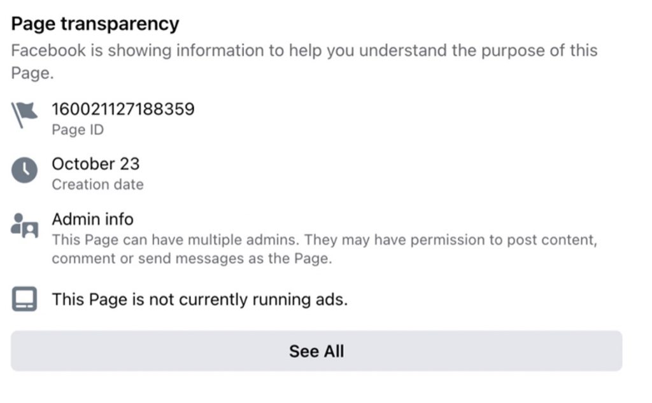Click "This Page is not currently running ads."
Screen dimensions: 652x403
[x=200, y=299]
